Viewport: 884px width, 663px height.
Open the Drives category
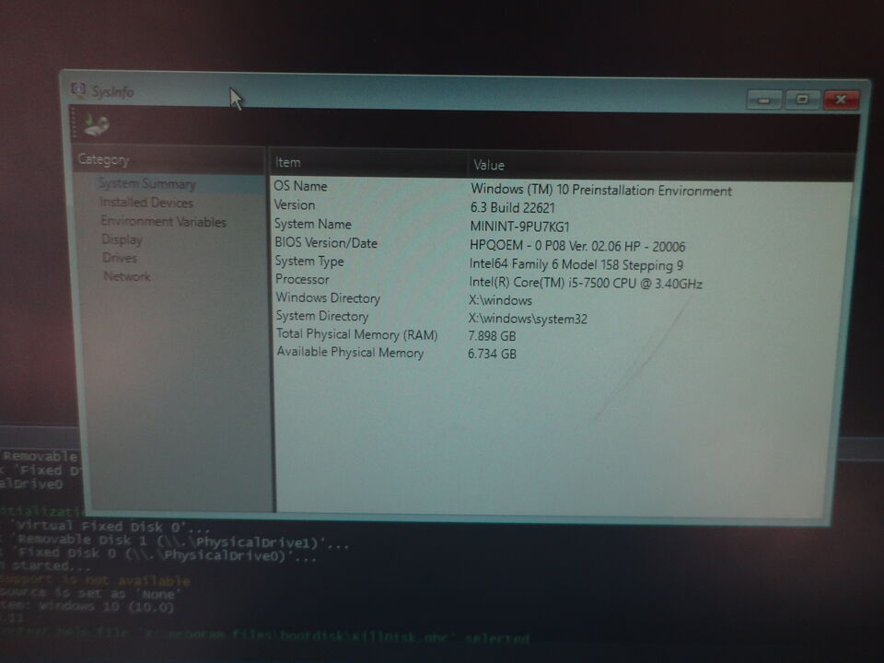[120, 258]
